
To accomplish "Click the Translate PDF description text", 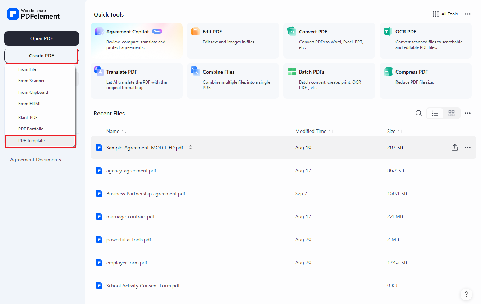I will click(x=137, y=85).
